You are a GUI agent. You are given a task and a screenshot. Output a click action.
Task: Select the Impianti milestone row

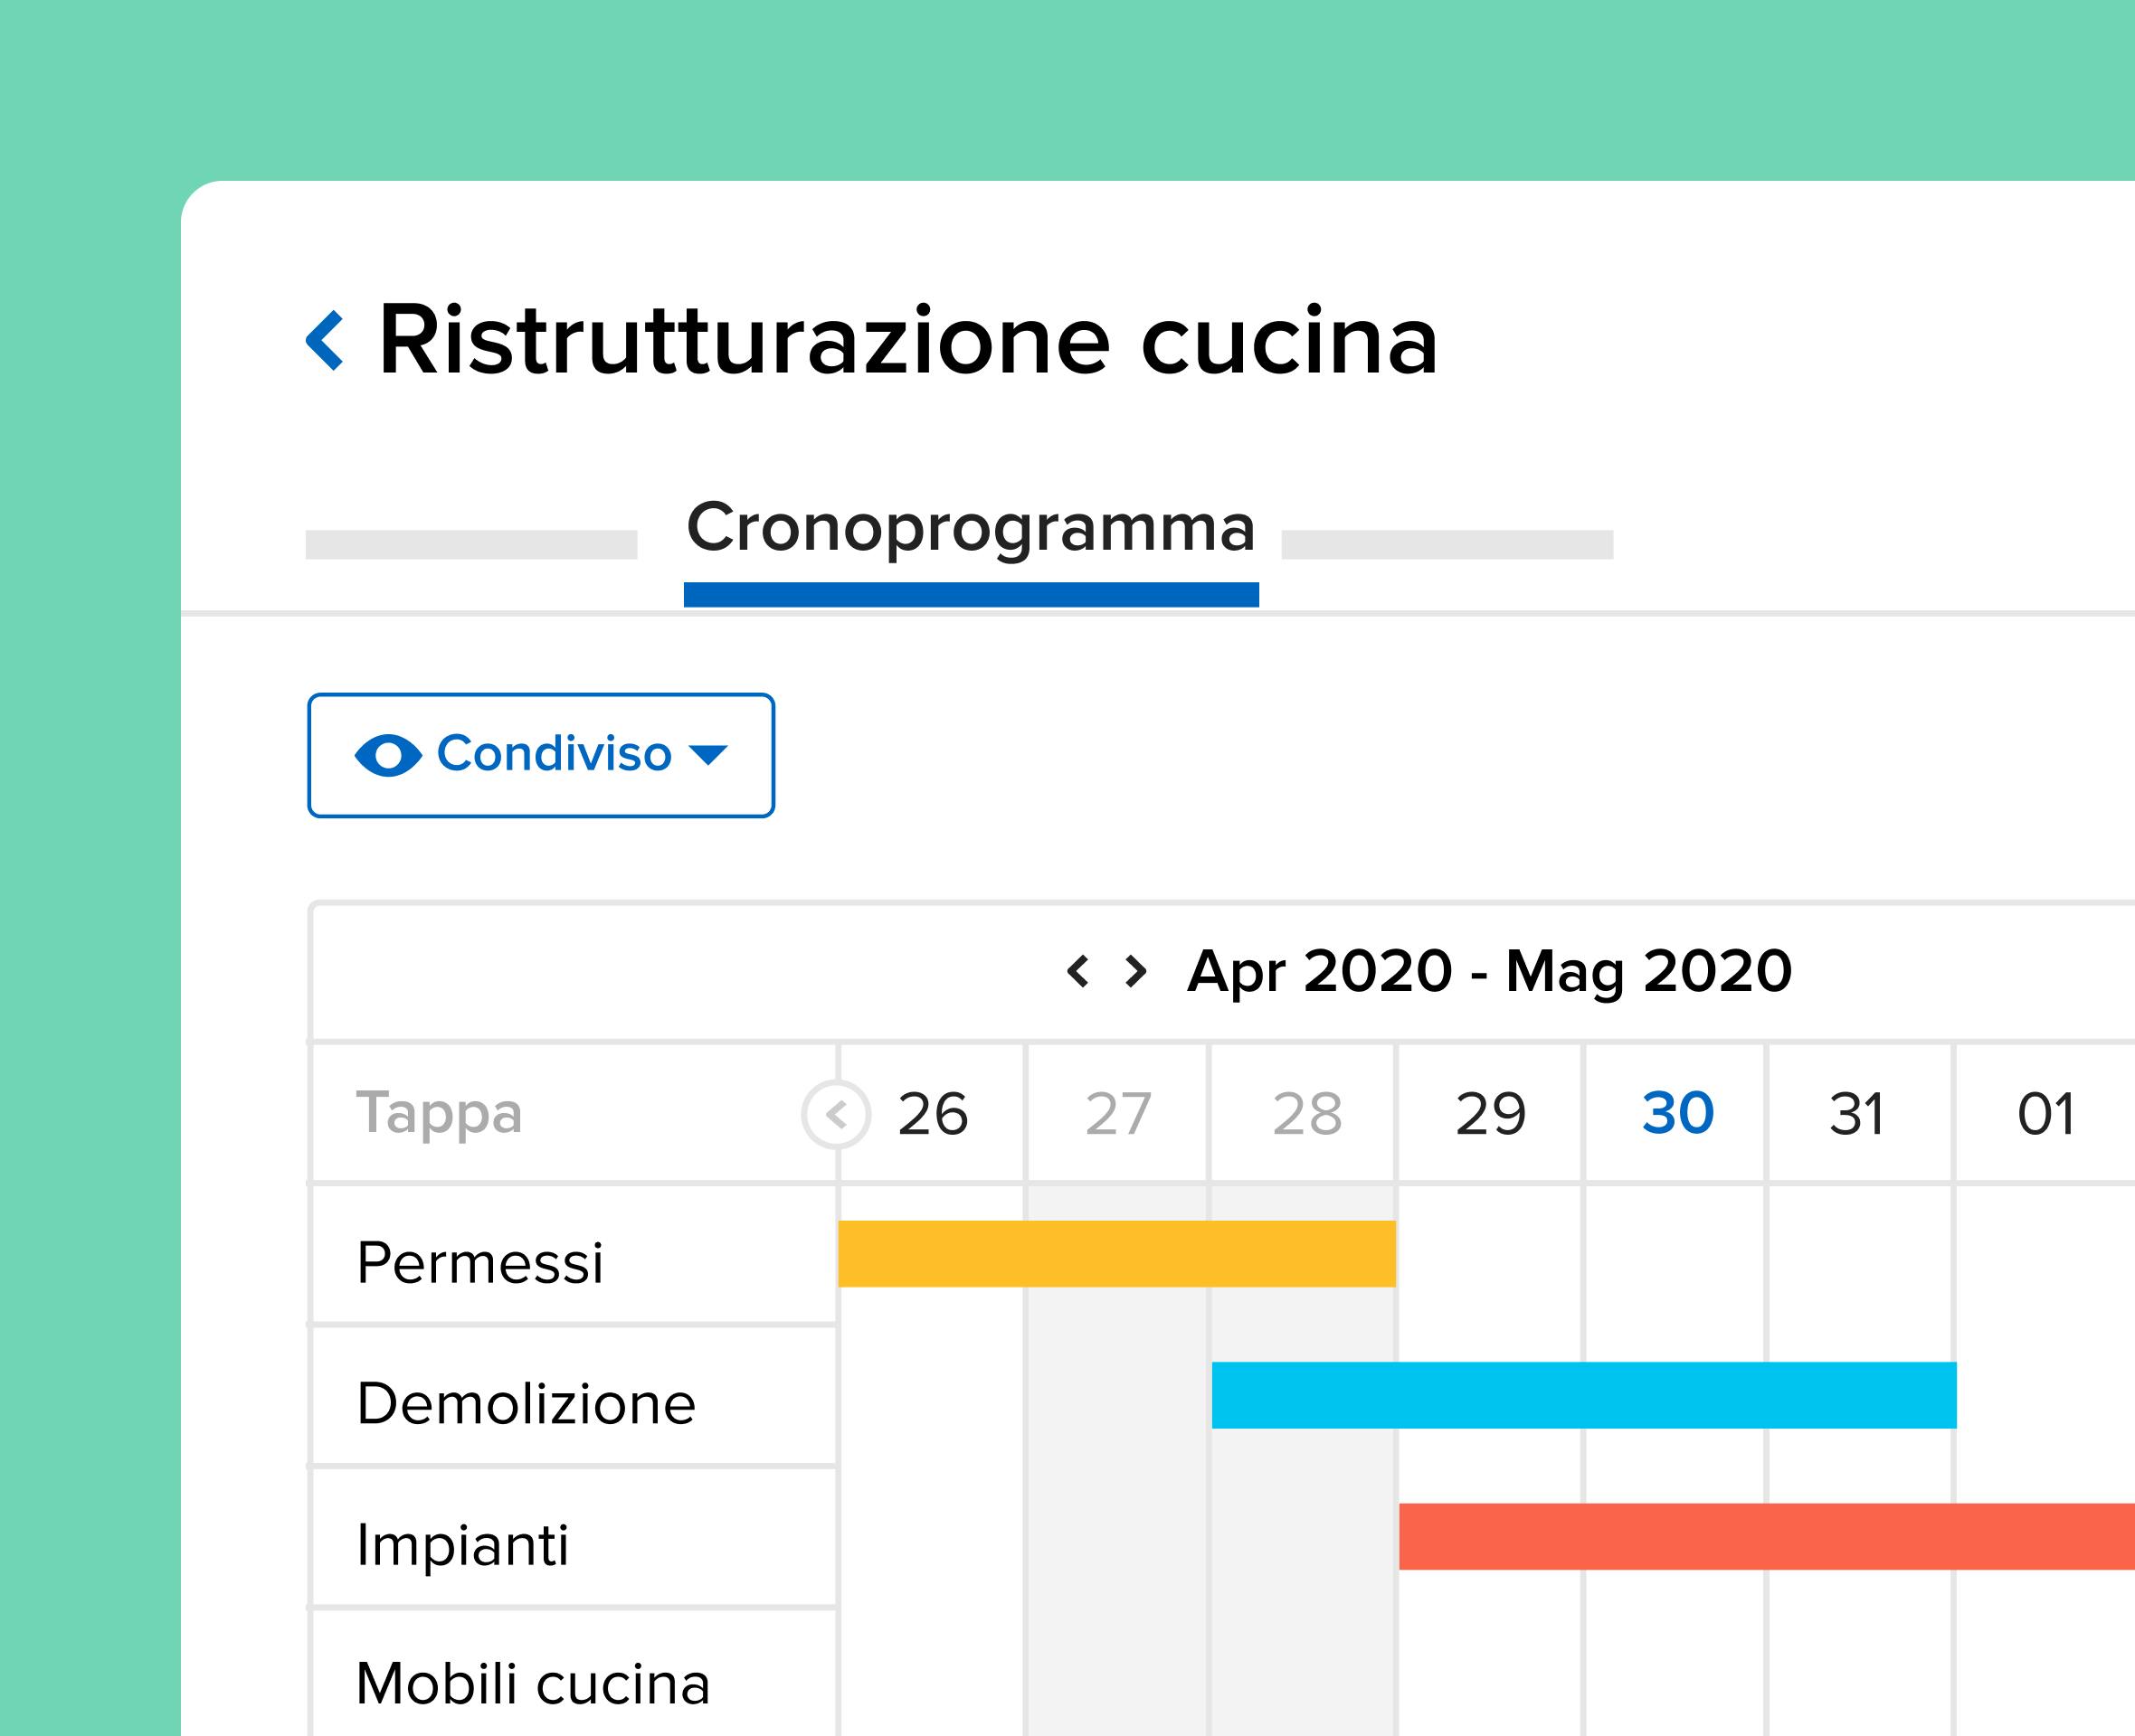point(463,1544)
